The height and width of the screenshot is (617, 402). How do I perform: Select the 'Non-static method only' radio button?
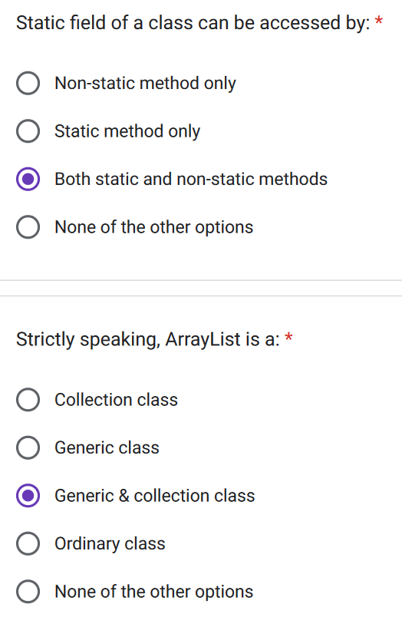pos(28,83)
